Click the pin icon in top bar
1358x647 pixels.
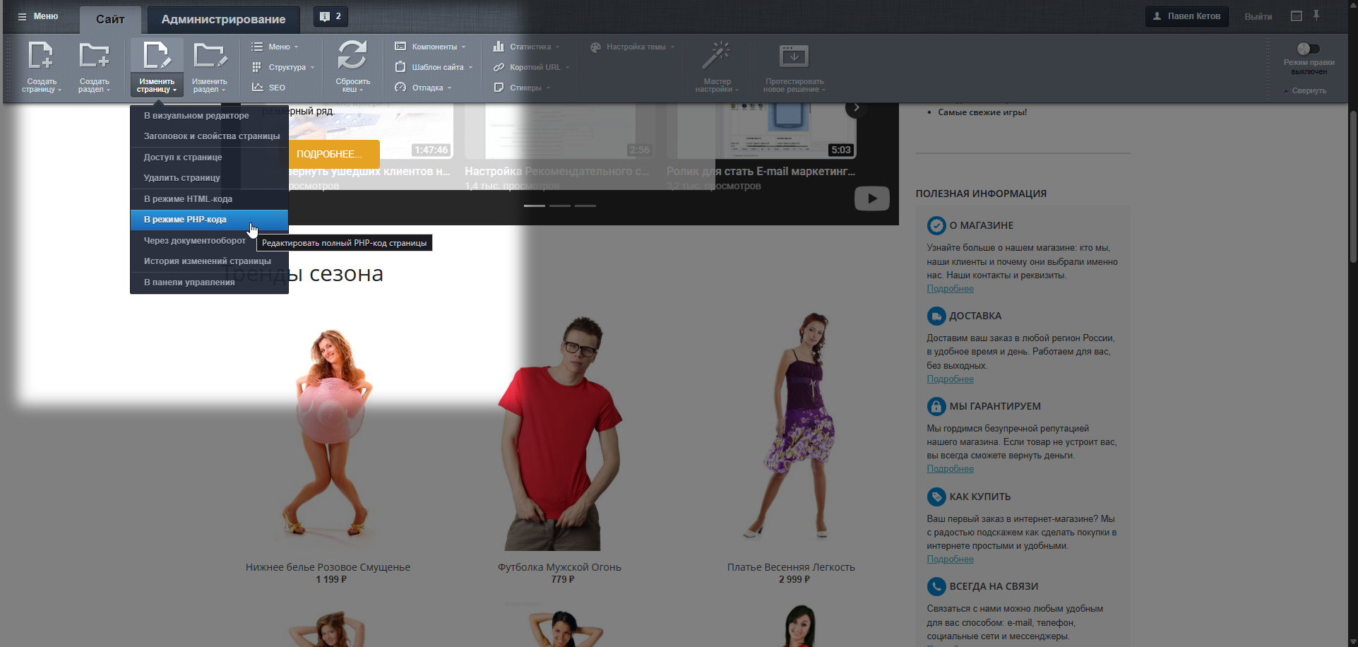coord(1316,16)
